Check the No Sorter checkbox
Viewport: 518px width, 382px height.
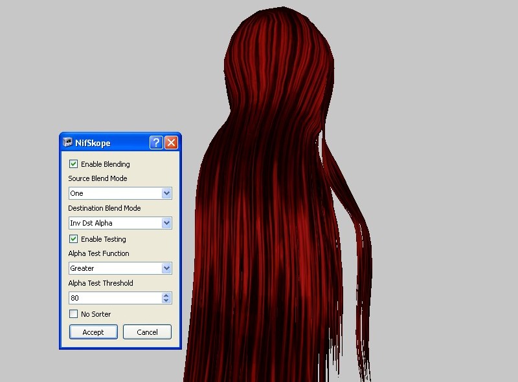tap(73, 313)
